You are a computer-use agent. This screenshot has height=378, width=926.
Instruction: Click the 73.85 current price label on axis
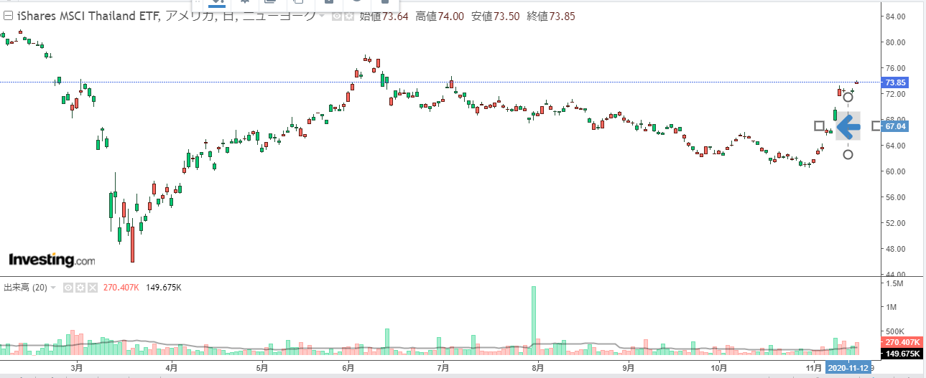(895, 82)
